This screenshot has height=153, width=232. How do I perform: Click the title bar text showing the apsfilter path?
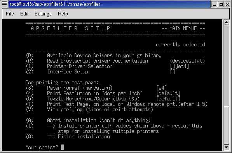coord(55,4)
